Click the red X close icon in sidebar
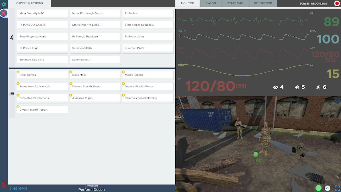Viewport: 341px width, 192px height. (4, 13)
